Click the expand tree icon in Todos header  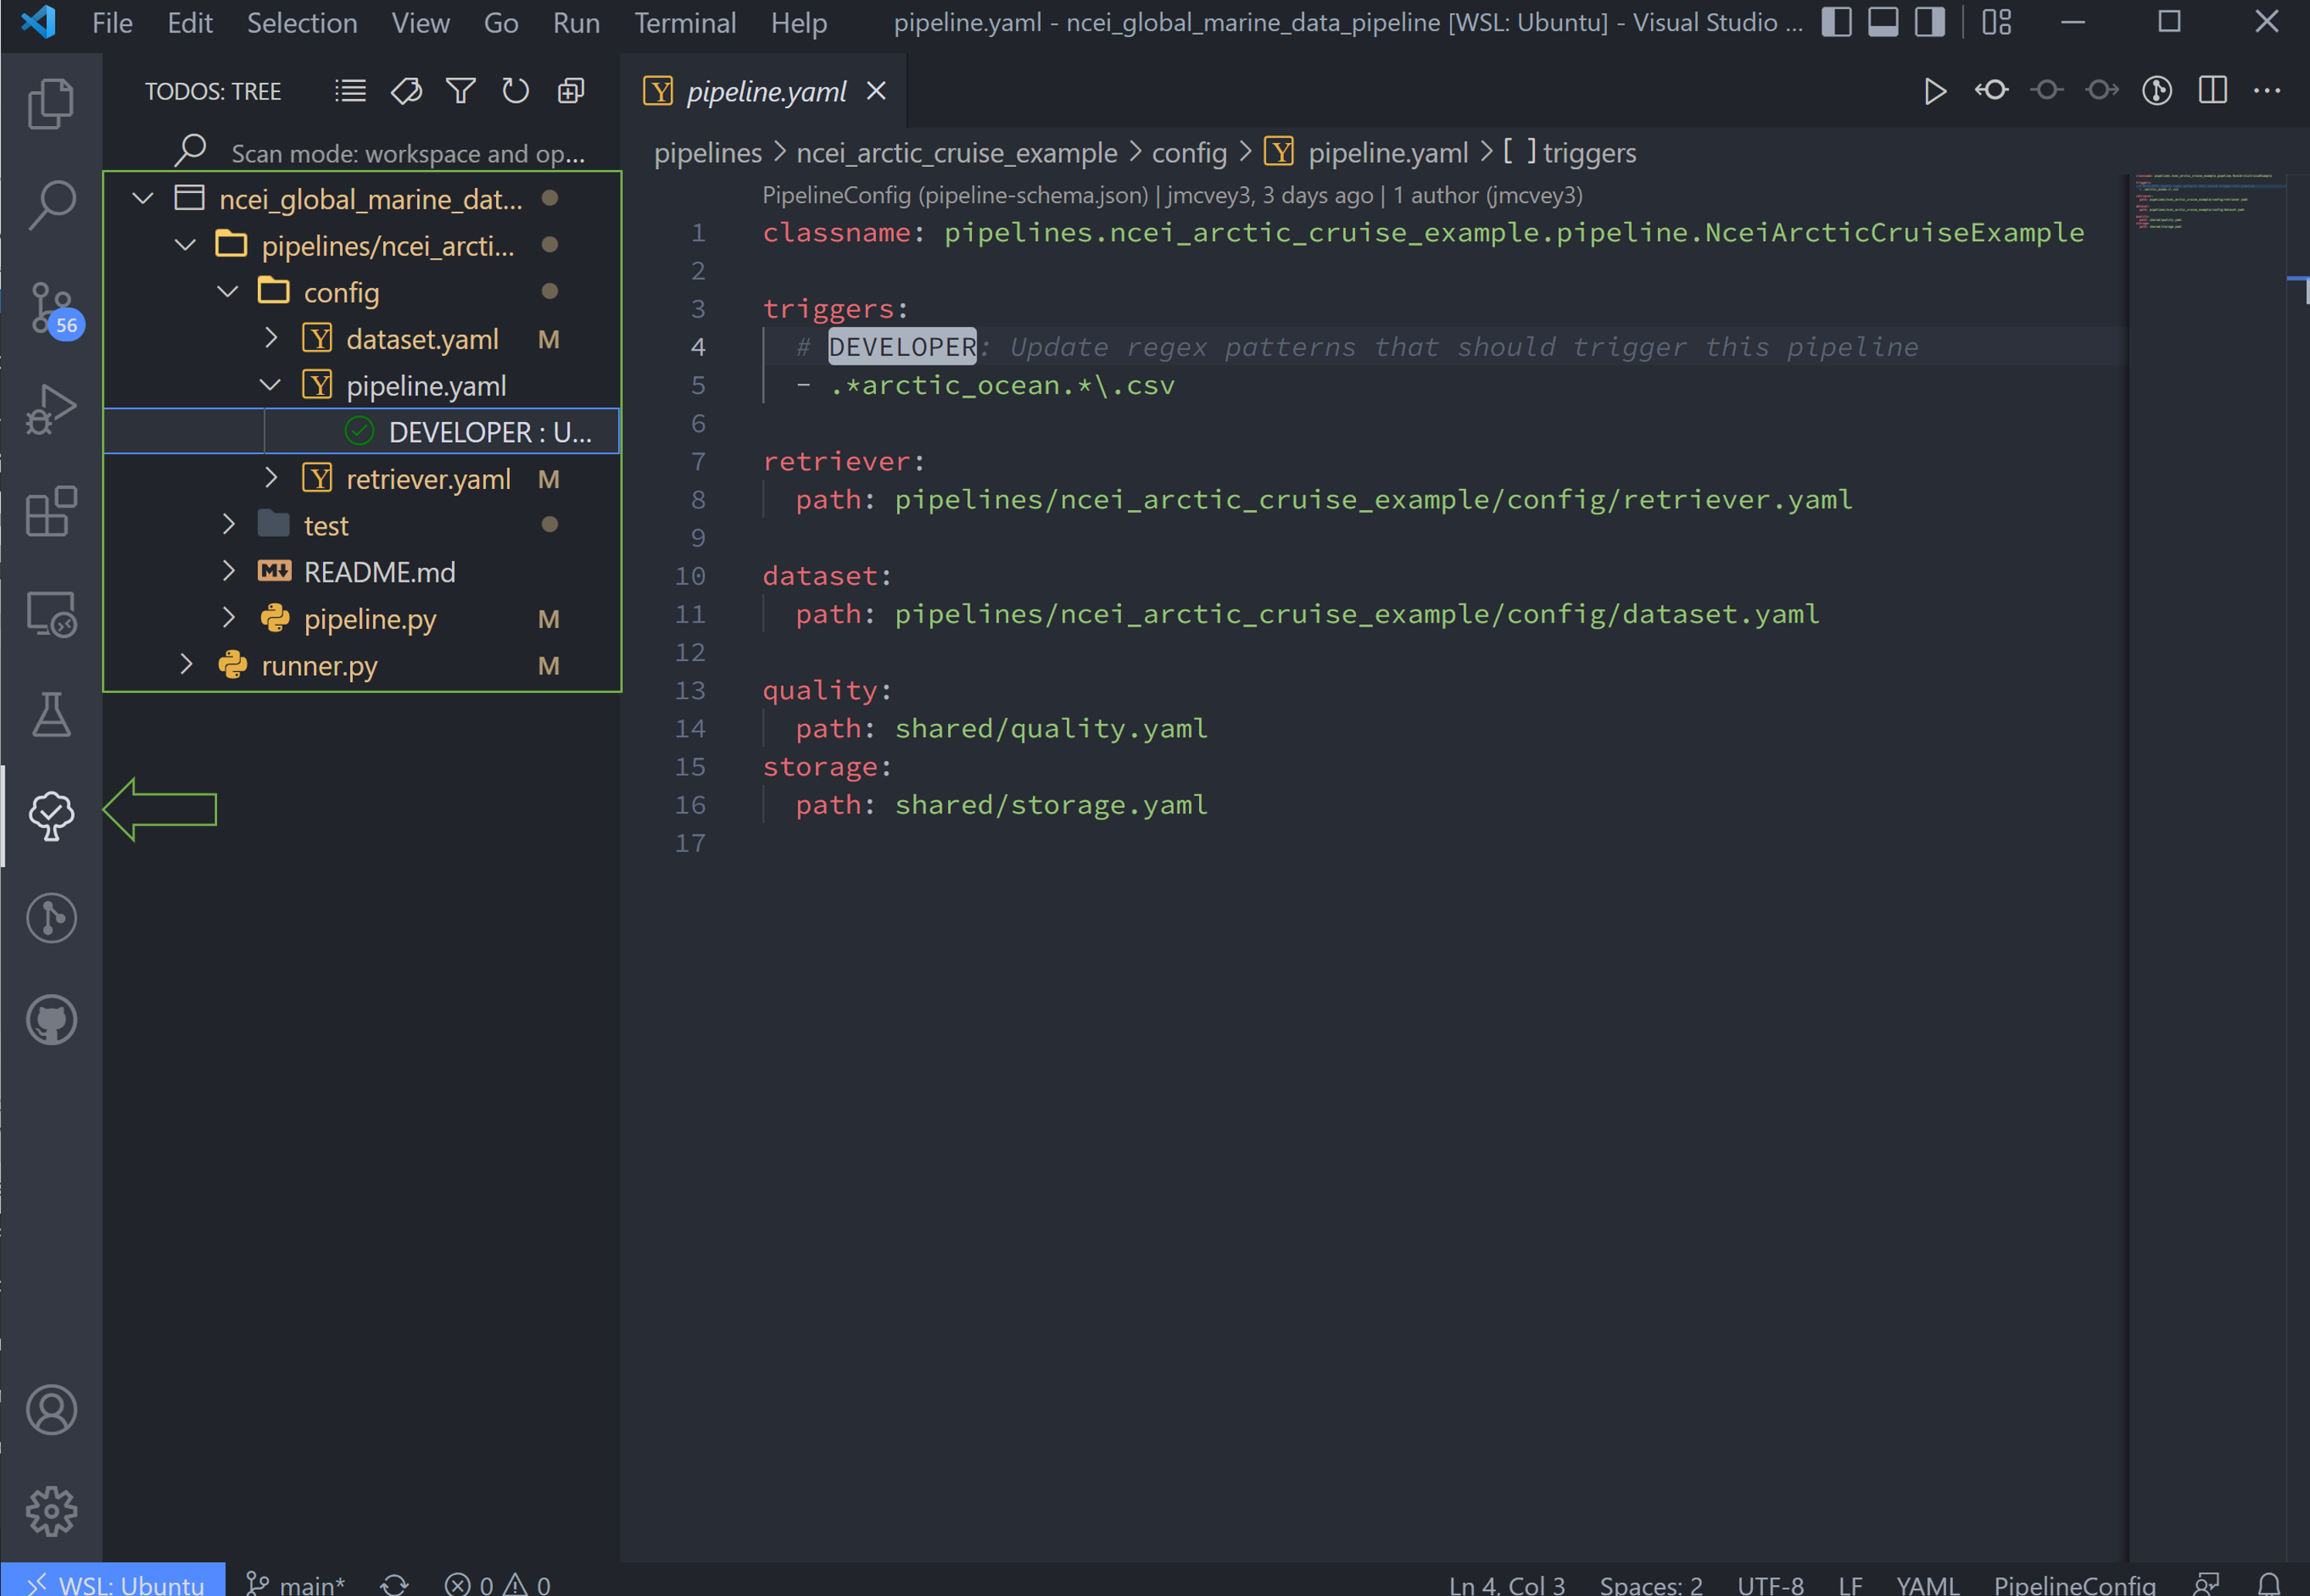(570, 91)
